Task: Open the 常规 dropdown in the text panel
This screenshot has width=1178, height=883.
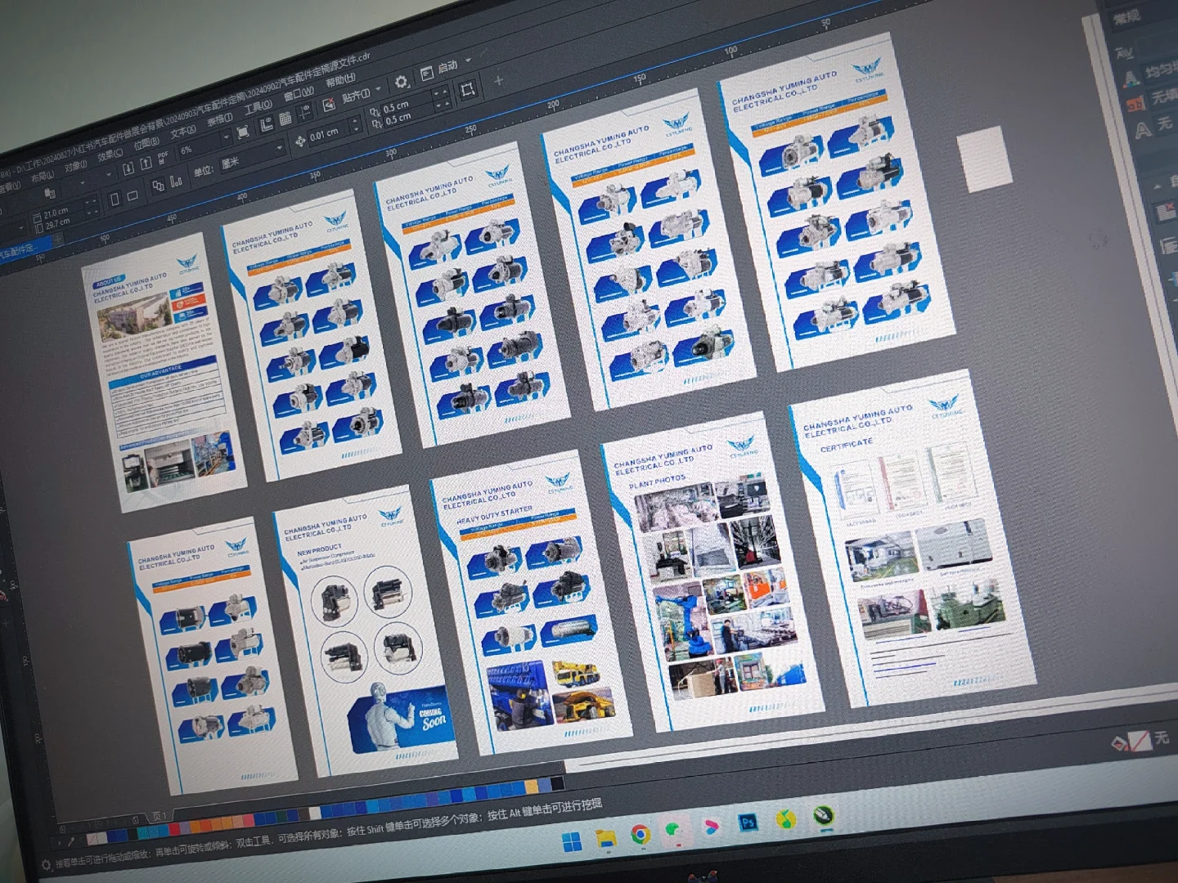Action: pos(1144,16)
